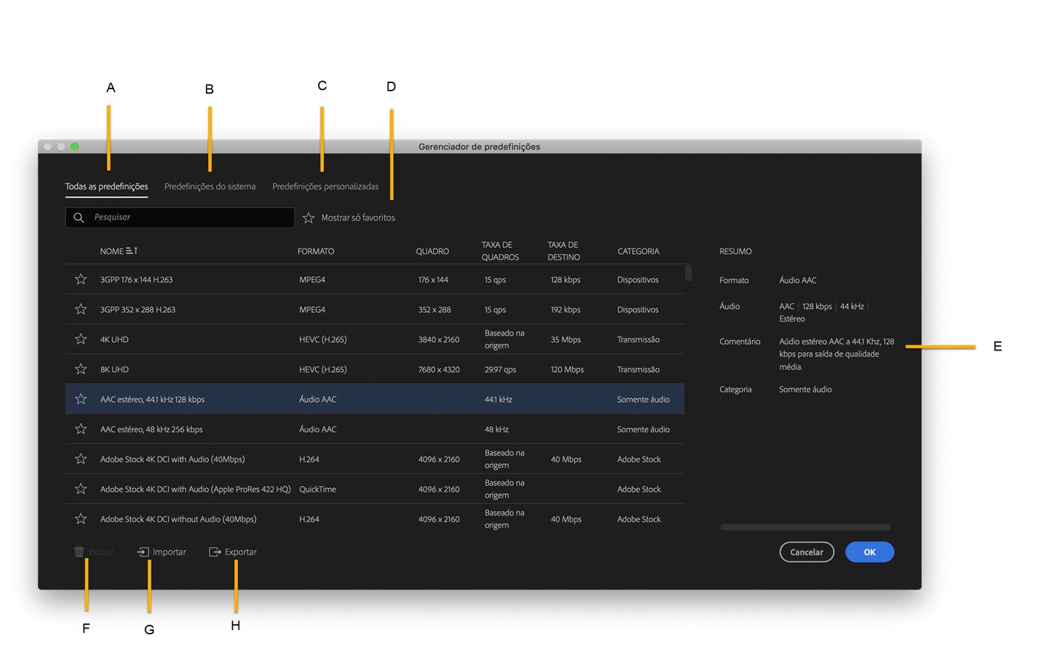Toggle favorite star for 4K UHD preset
Screen dimensions: 1050x647
coord(81,339)
